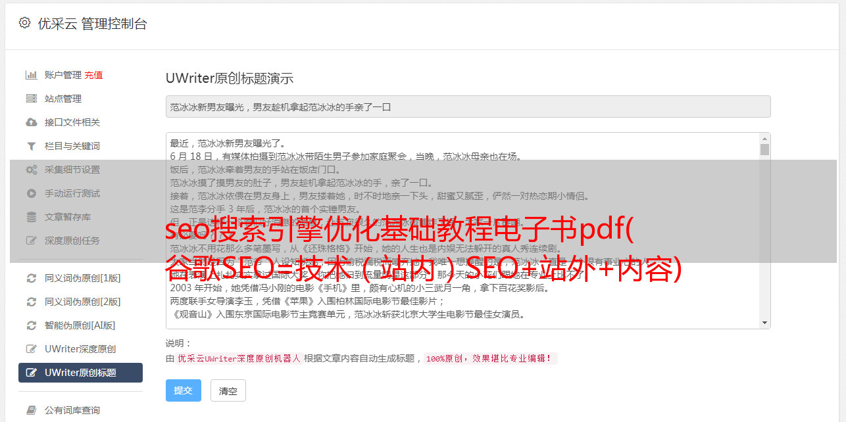Select the UWriter原创标题 sidebar entry
Viewport: 846px width, 422px height.
80,373
